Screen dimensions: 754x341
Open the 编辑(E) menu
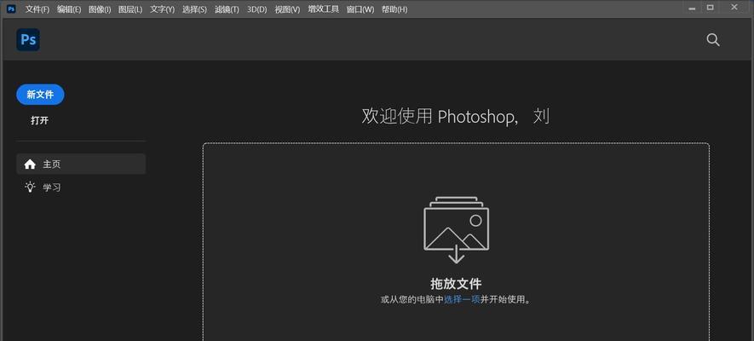tap(69, 9)
